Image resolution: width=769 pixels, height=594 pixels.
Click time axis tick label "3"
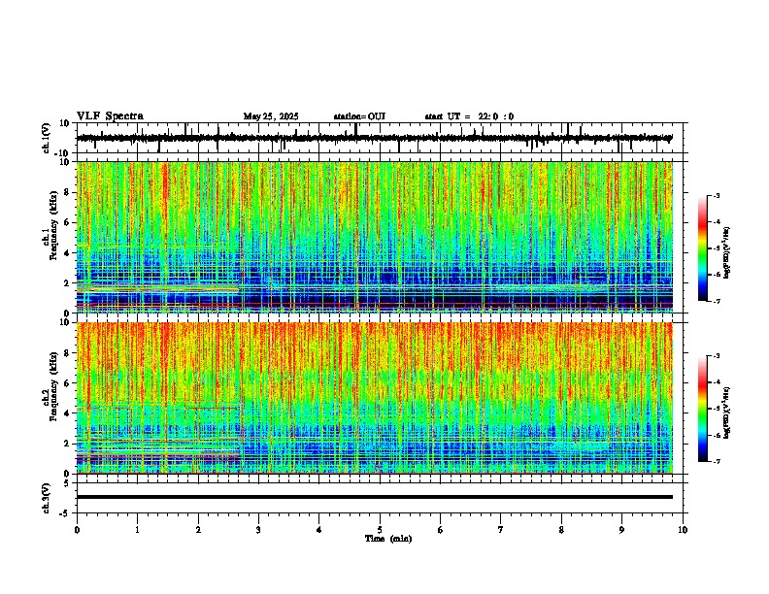click(x=258, y=530)
